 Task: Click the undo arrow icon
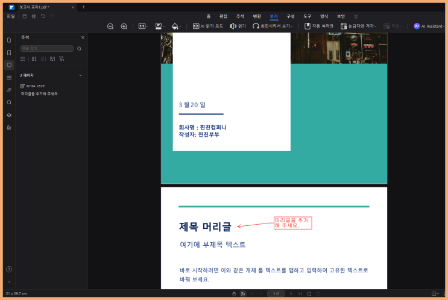(43, 16)
